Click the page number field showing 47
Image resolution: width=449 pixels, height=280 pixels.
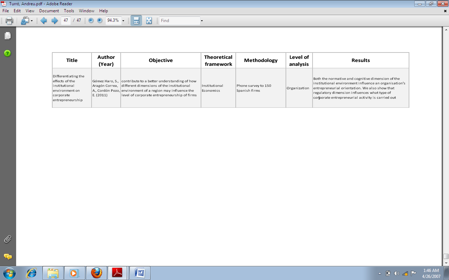[66, 20]
